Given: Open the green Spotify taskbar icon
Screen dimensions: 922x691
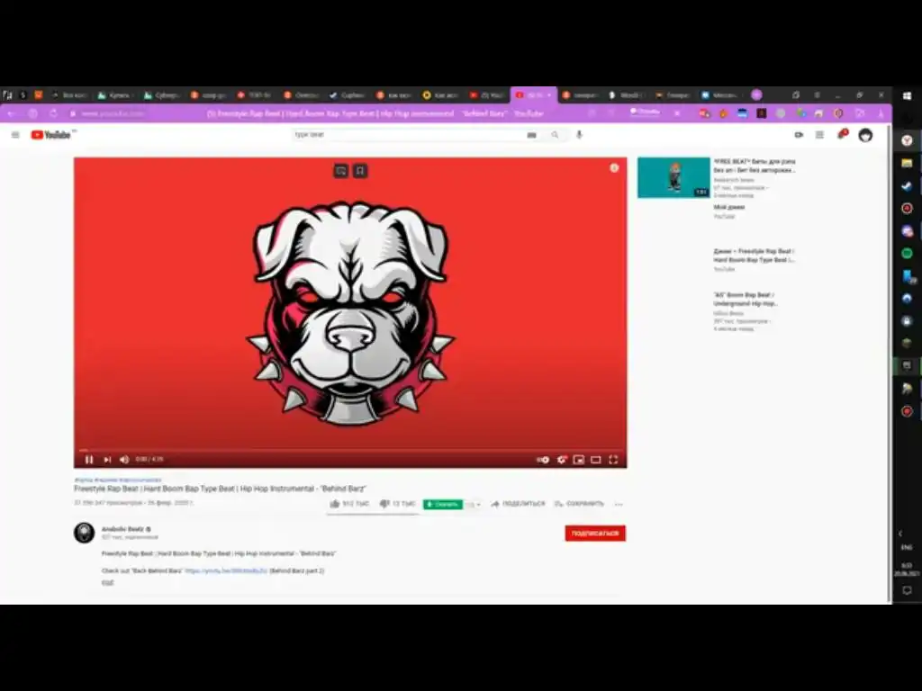Looking at the screenshot, I should [907, 253].
